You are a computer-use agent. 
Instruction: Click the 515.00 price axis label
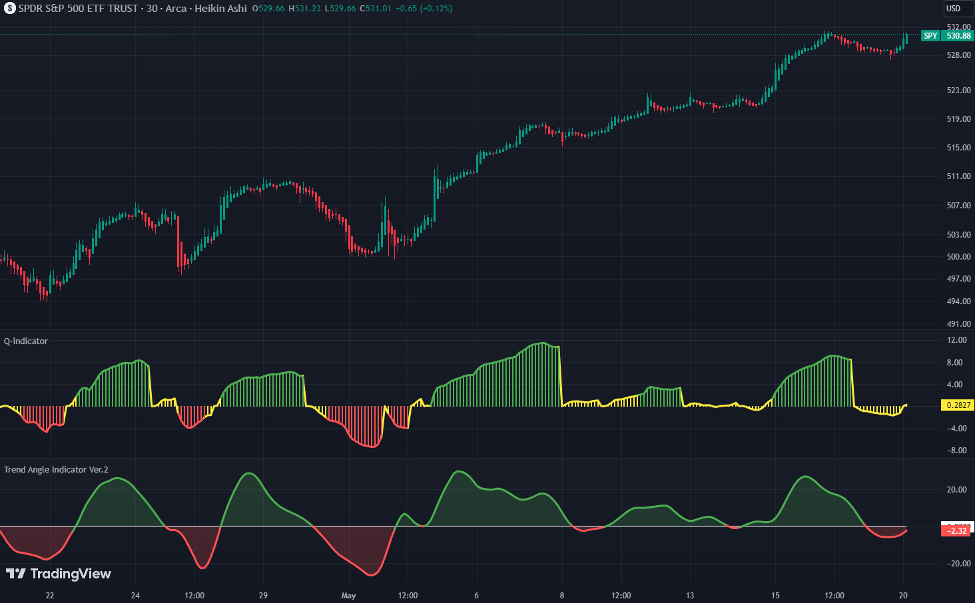(958, 148)
